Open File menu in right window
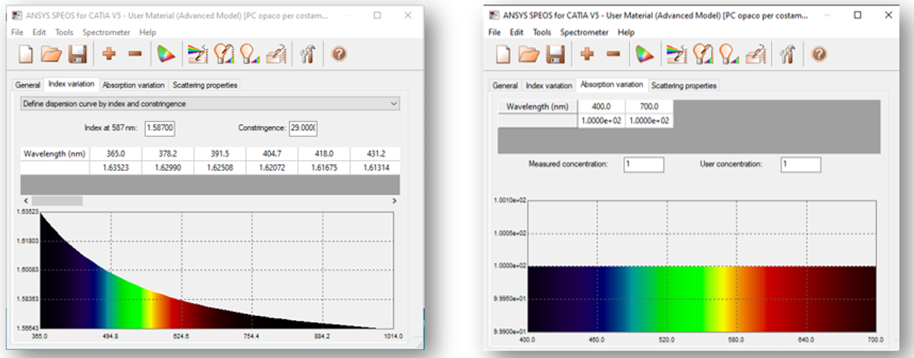Screen dimensions: 914x358 click(x=495, y=32)
